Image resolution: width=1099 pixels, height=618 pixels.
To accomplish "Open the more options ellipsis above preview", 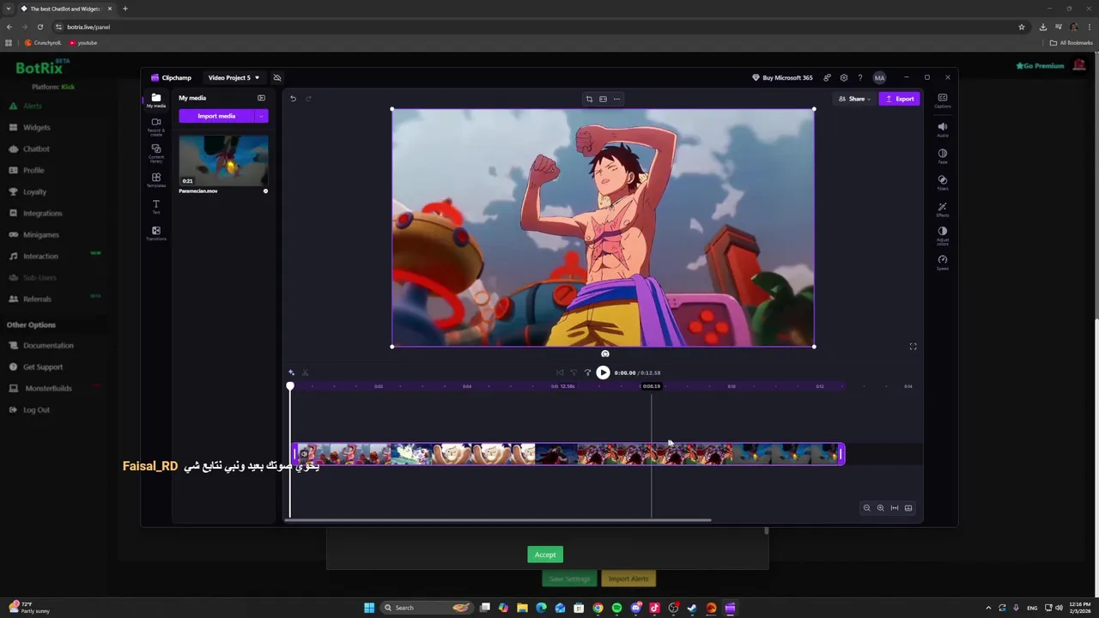I will click(616, 99).
